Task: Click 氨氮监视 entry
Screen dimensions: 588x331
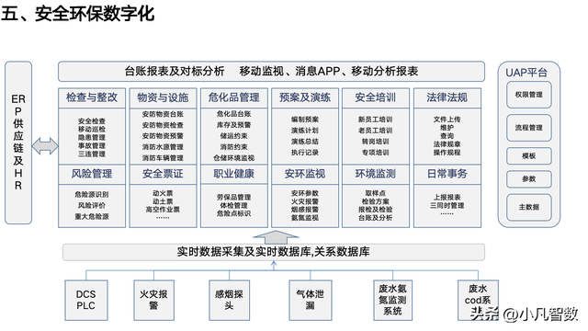Action: (305, 218)
